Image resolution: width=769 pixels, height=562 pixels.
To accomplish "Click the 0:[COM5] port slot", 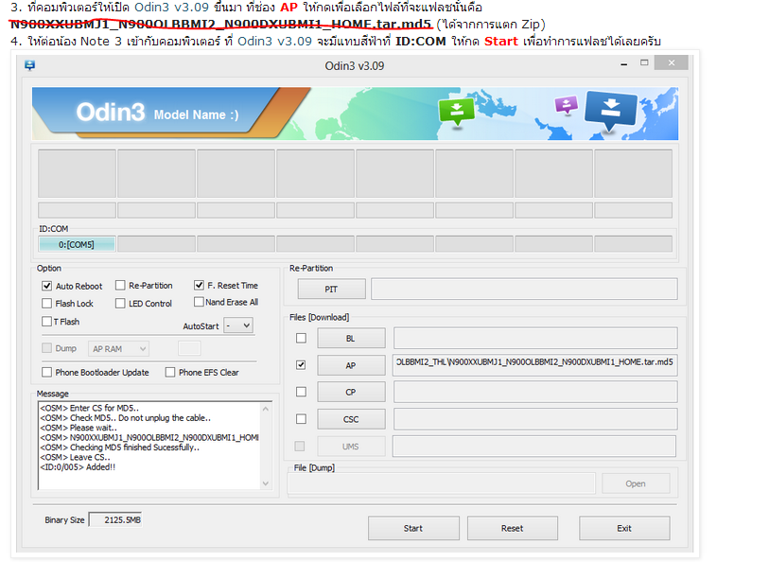I will 77,244.
